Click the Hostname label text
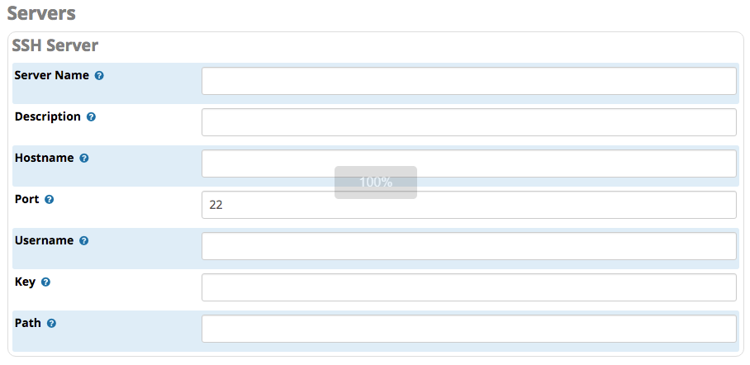 (x=44, y=158)
